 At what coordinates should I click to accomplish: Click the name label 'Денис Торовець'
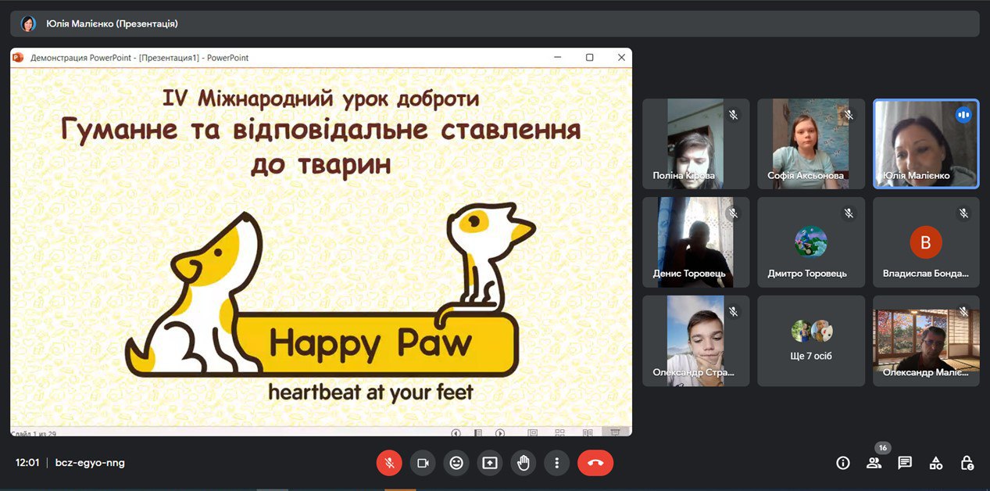click(689, 274)
